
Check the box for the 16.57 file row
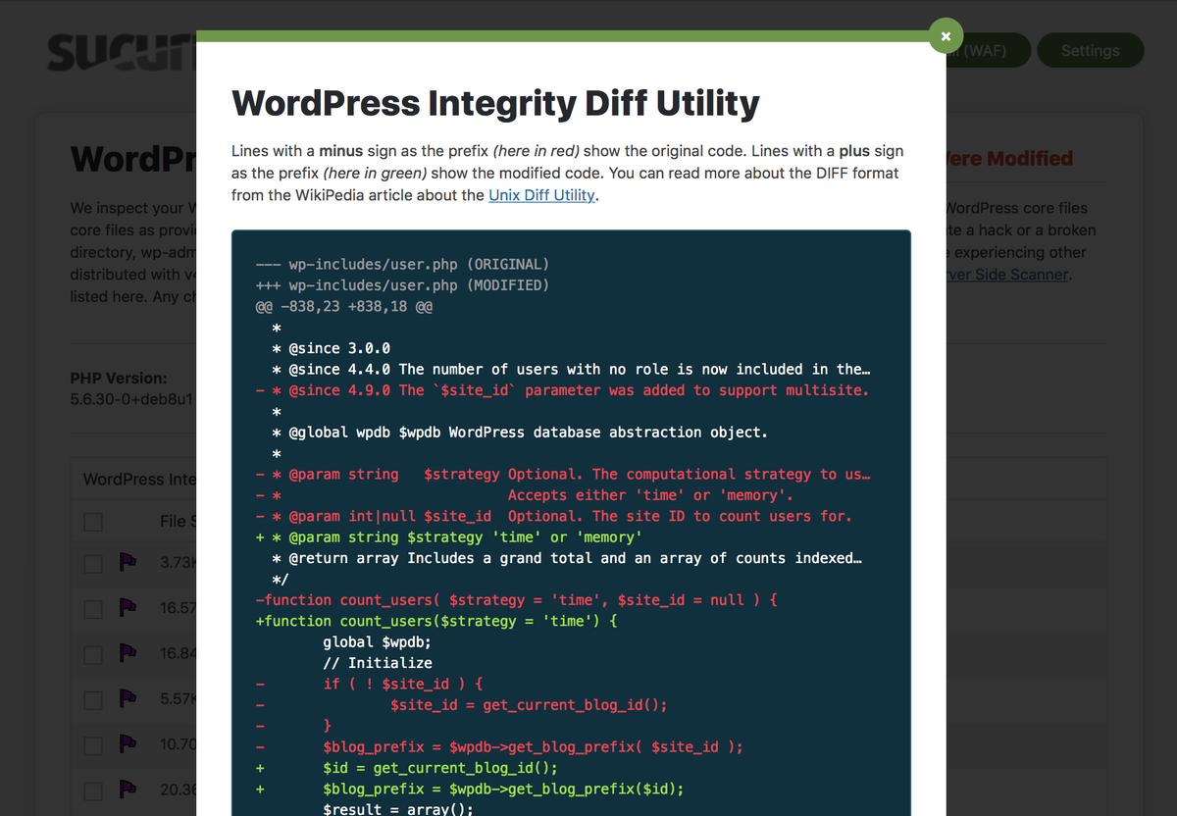click(x=93, y=609)
